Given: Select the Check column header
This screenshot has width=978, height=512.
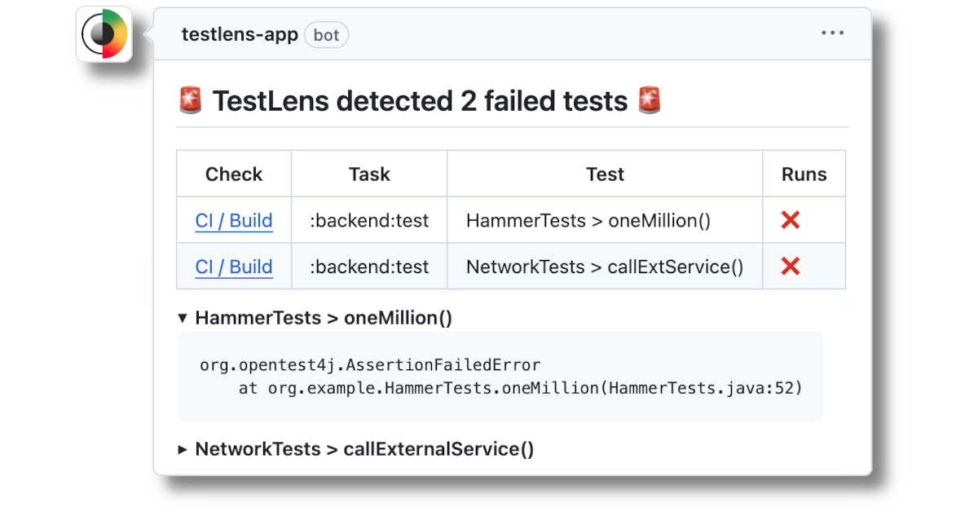Looking at the screenshot, I should 233,173.
